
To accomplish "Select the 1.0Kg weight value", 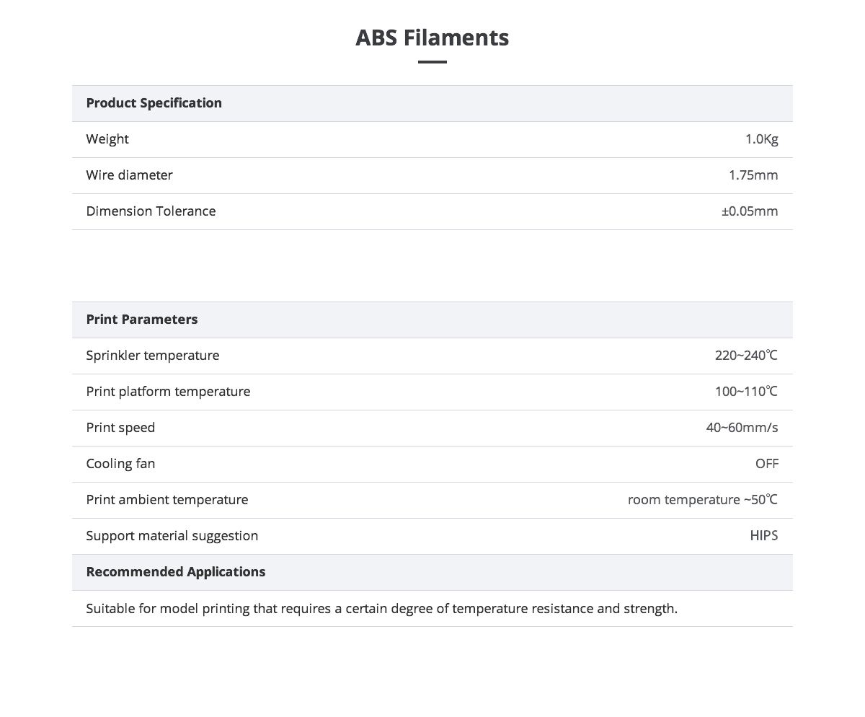I will coord(762,139).
